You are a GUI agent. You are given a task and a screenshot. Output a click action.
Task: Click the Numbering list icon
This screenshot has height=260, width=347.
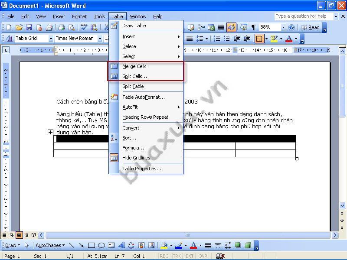[x=216, y=39]
